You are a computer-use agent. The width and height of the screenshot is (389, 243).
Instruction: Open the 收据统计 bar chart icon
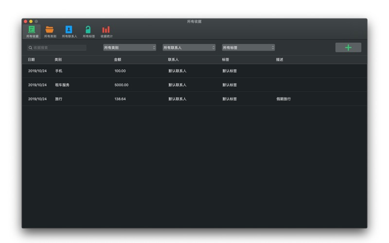point(106,30)
